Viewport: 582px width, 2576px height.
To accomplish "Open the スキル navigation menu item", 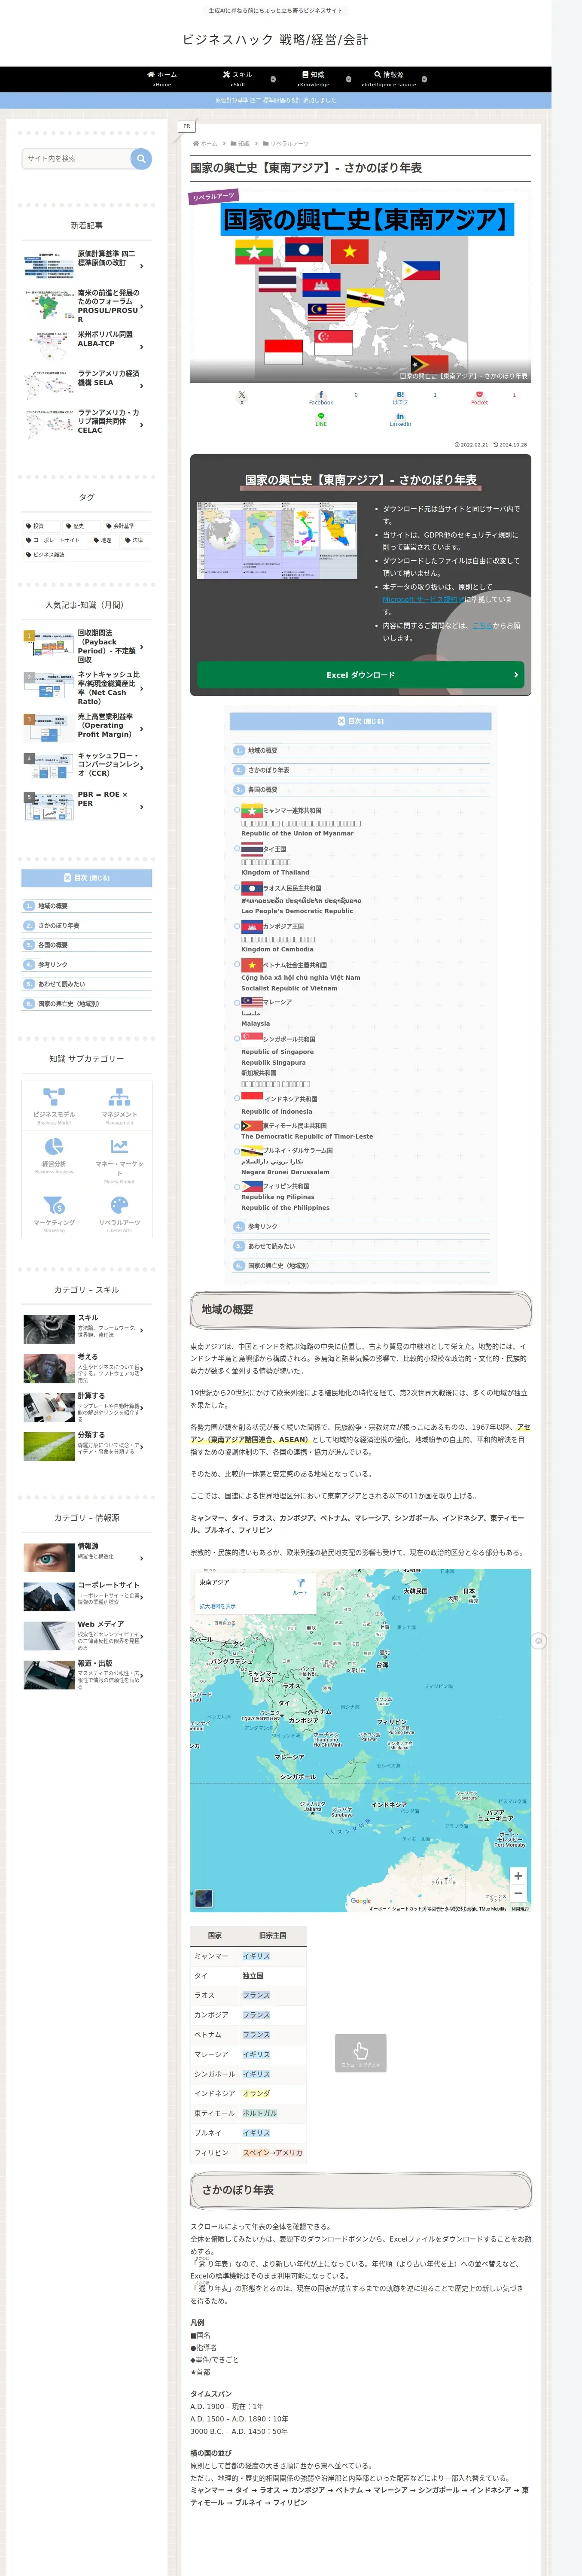I will pyautogui.click(x=237, y=79).
